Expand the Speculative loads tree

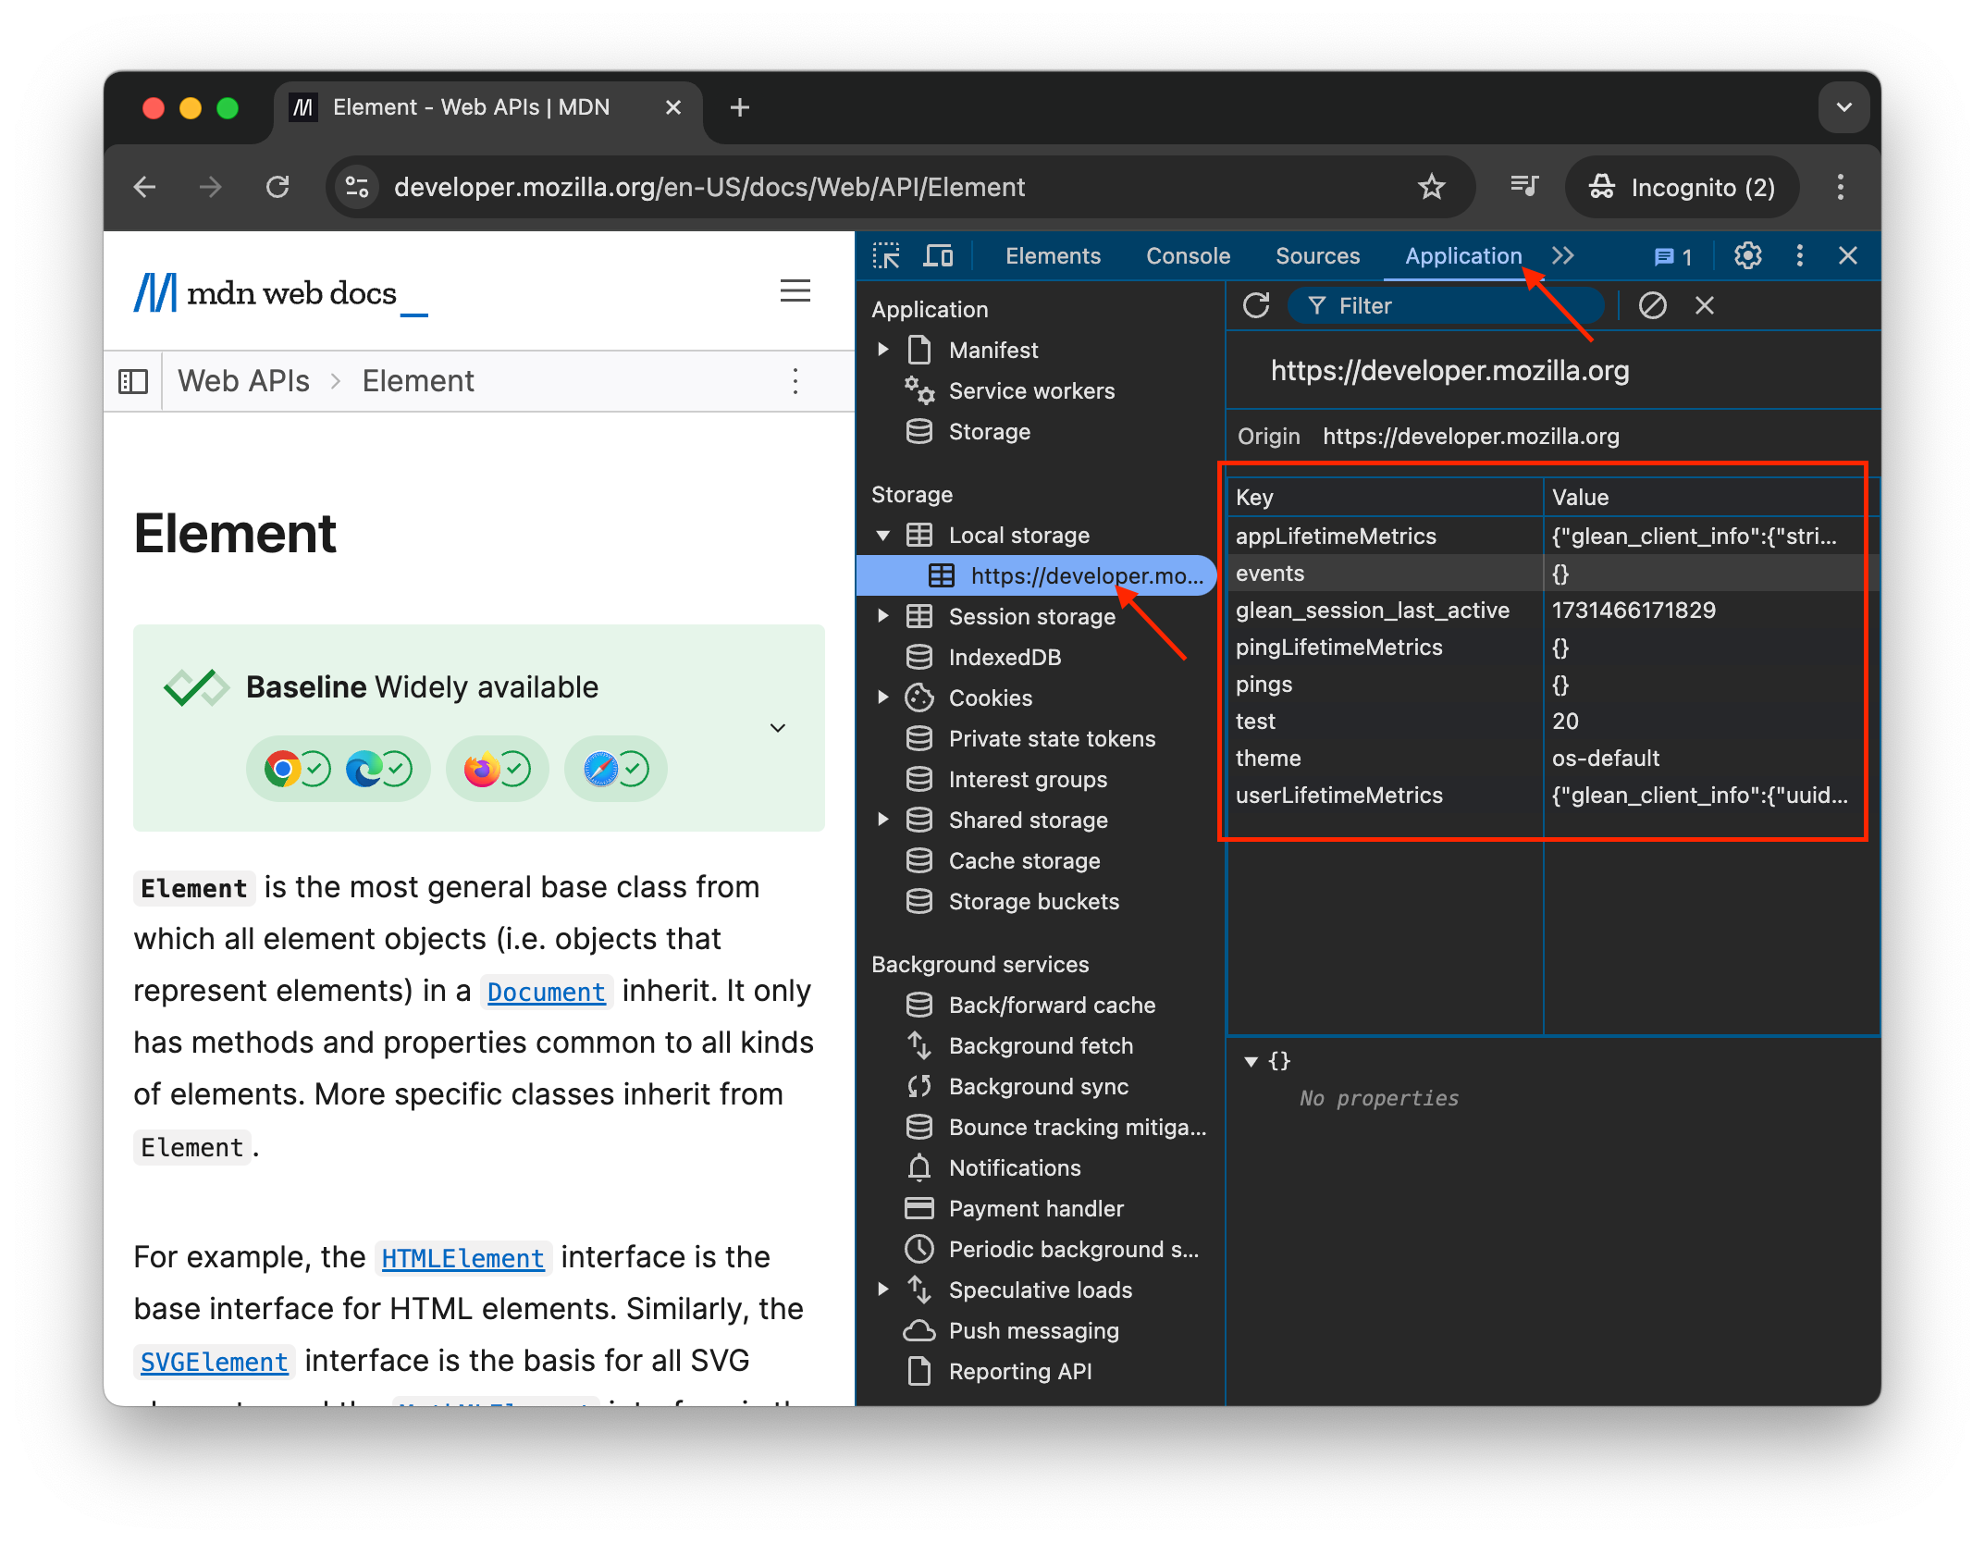[883, 1290]
